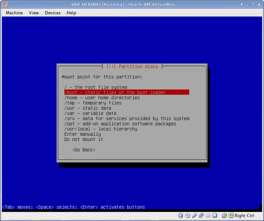Click the optical CD drive icon

188,215
